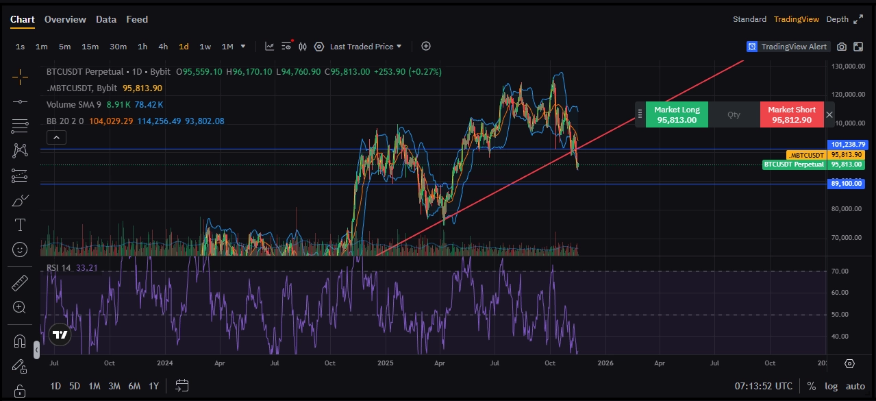Select the Chart tab
Image resolution: width=876 pixels, height=401 pixels.
point(23,19)
